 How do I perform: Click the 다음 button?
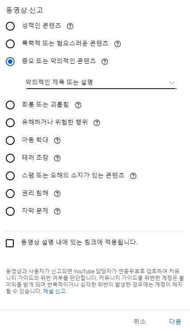coord(175,322)
